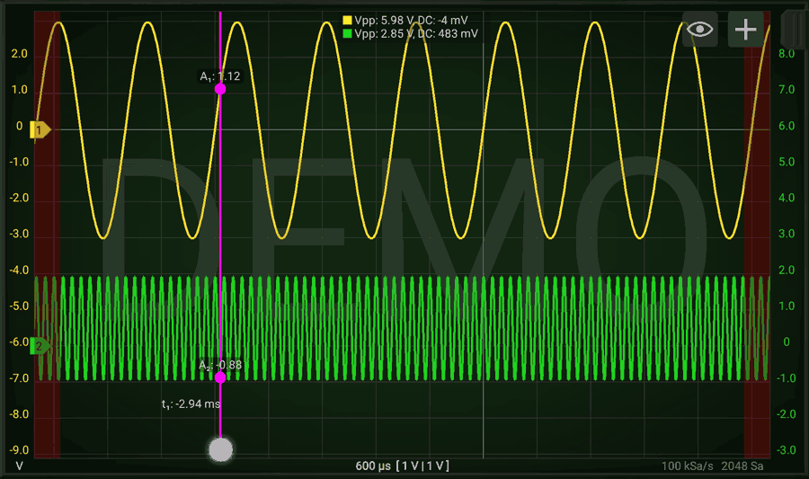The width and height of the screenshot is (809, 479).
Task: Open the side panel drawer handle
Action: tap(795, 30)
